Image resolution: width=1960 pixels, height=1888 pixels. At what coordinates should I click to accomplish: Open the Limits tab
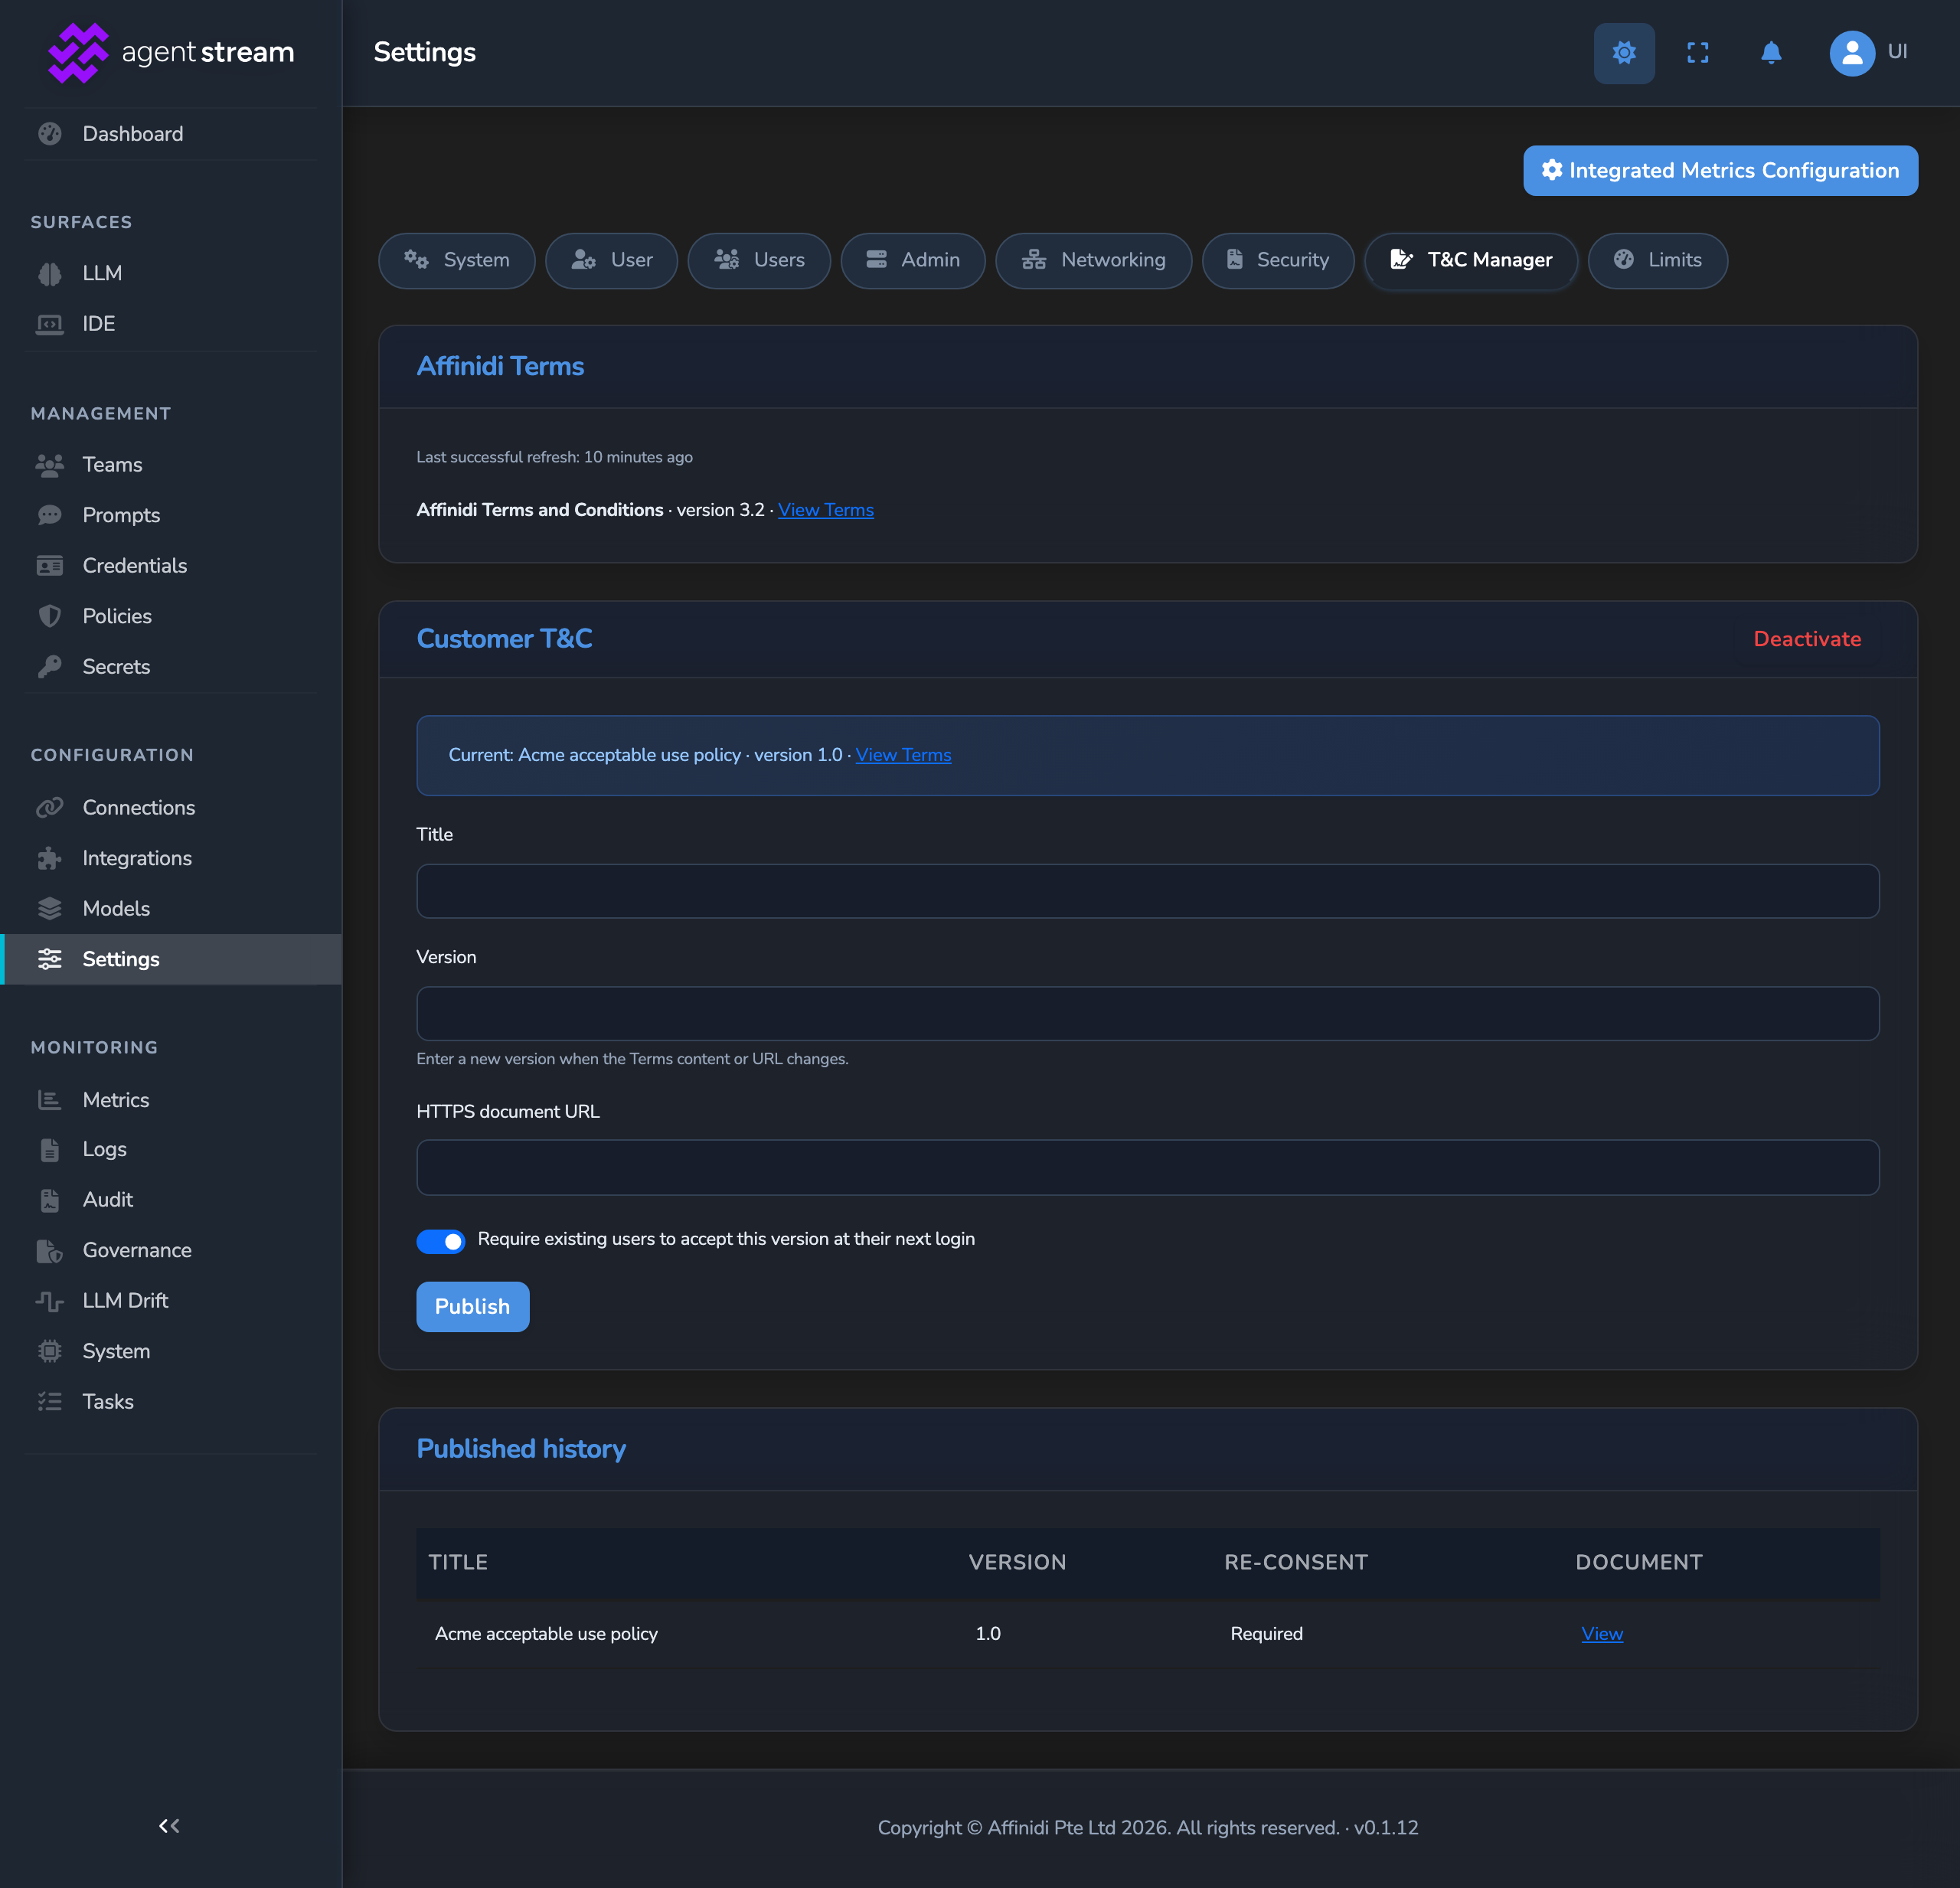(x=1658, y=260)
